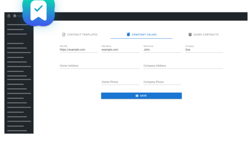Open the Saved Contracts tab
This screenshot has height=152, width=252.
pos(204,34)
